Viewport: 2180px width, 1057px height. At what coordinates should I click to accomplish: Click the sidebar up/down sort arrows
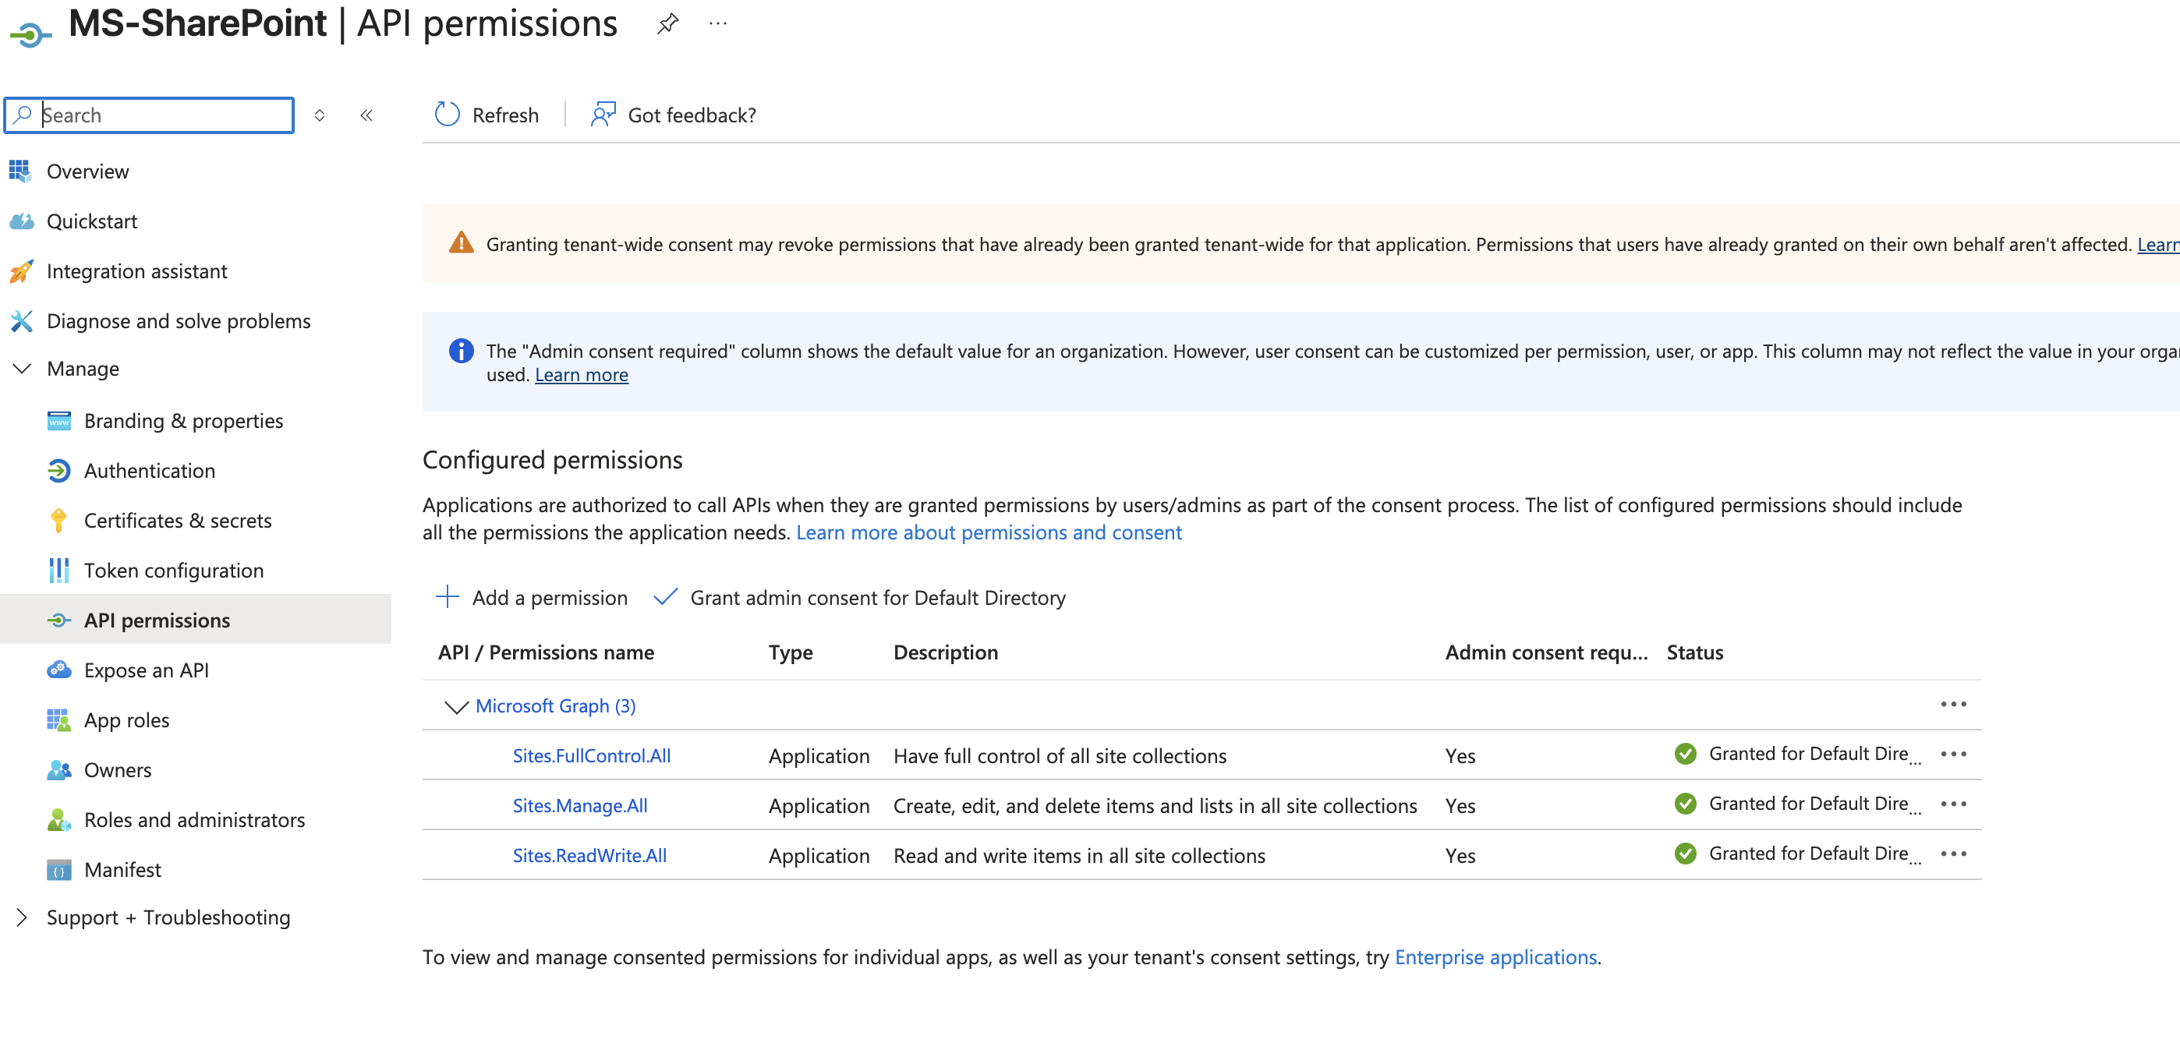pos(320,115)
